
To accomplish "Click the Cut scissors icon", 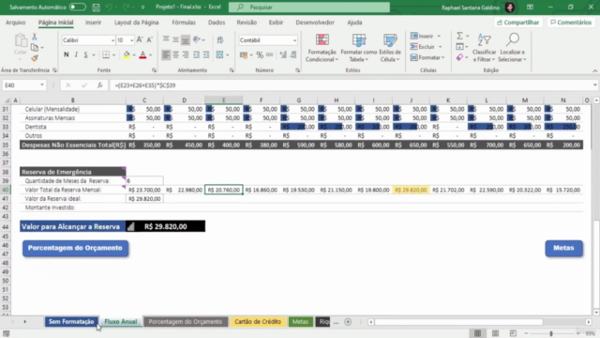I will [35, 37].
